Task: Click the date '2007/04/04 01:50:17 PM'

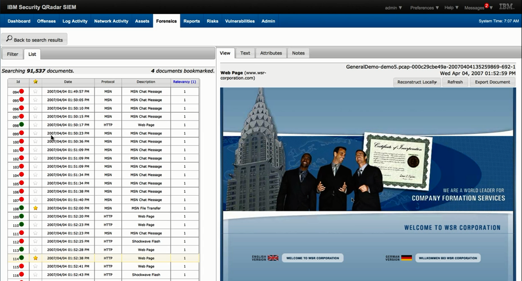Action: click(x=68, y=125)
